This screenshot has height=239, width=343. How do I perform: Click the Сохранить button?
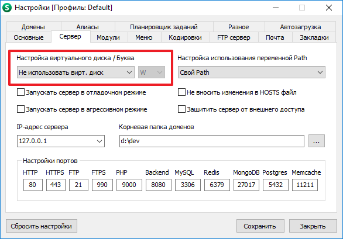(260, 226)
